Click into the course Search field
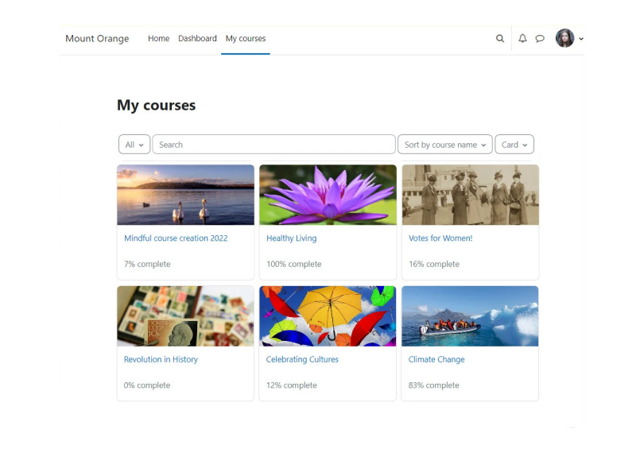 274,145
